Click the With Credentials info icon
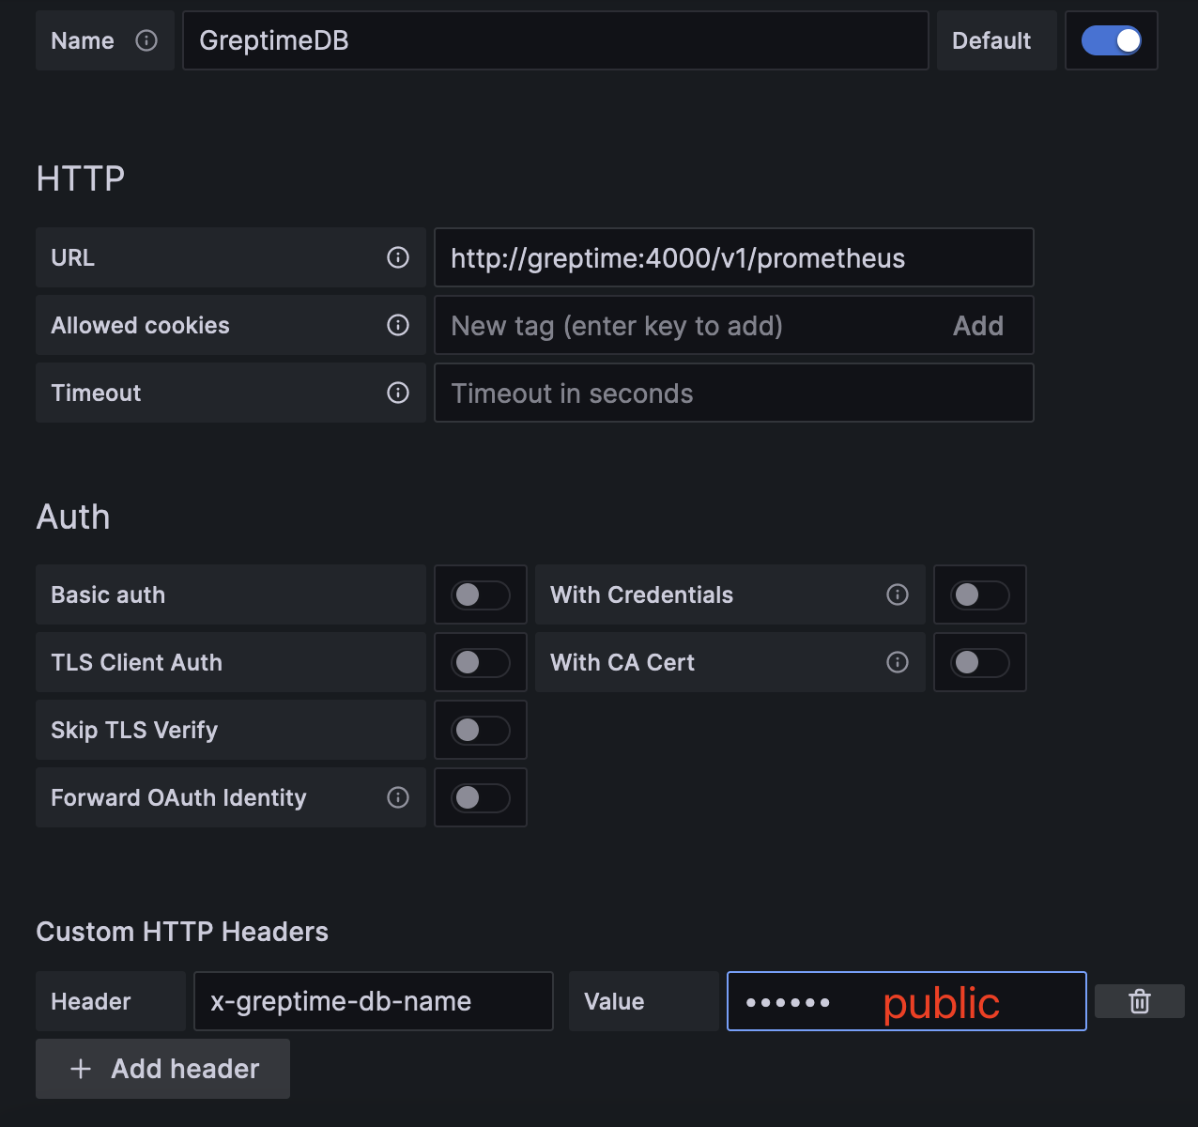This screenshot has height=1127, width=1198. pyautogui.click(x=898, y=594)
